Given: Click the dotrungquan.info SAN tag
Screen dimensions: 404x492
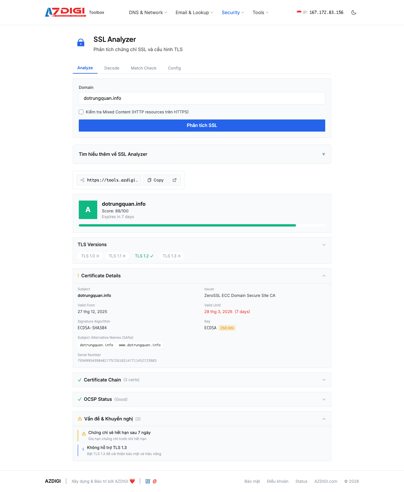Looking at the screenshot, I should pos(96,345).
